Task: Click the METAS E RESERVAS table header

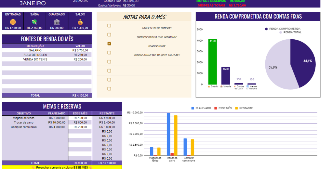Action: click(x=62, y=106)
